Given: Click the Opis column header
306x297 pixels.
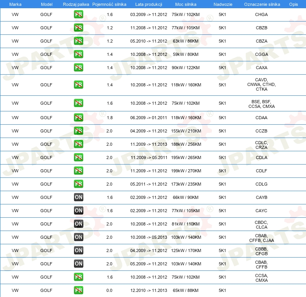Looking at the screenshot, I should click(x=293, y=4).
